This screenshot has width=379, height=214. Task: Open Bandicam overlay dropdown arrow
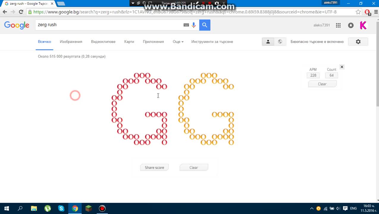pyautogui.click(x=133, y=3)
